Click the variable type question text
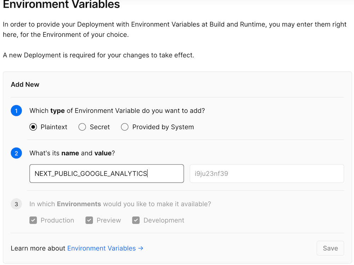This screenshot has height=265, width=354. tap(117, 111)
